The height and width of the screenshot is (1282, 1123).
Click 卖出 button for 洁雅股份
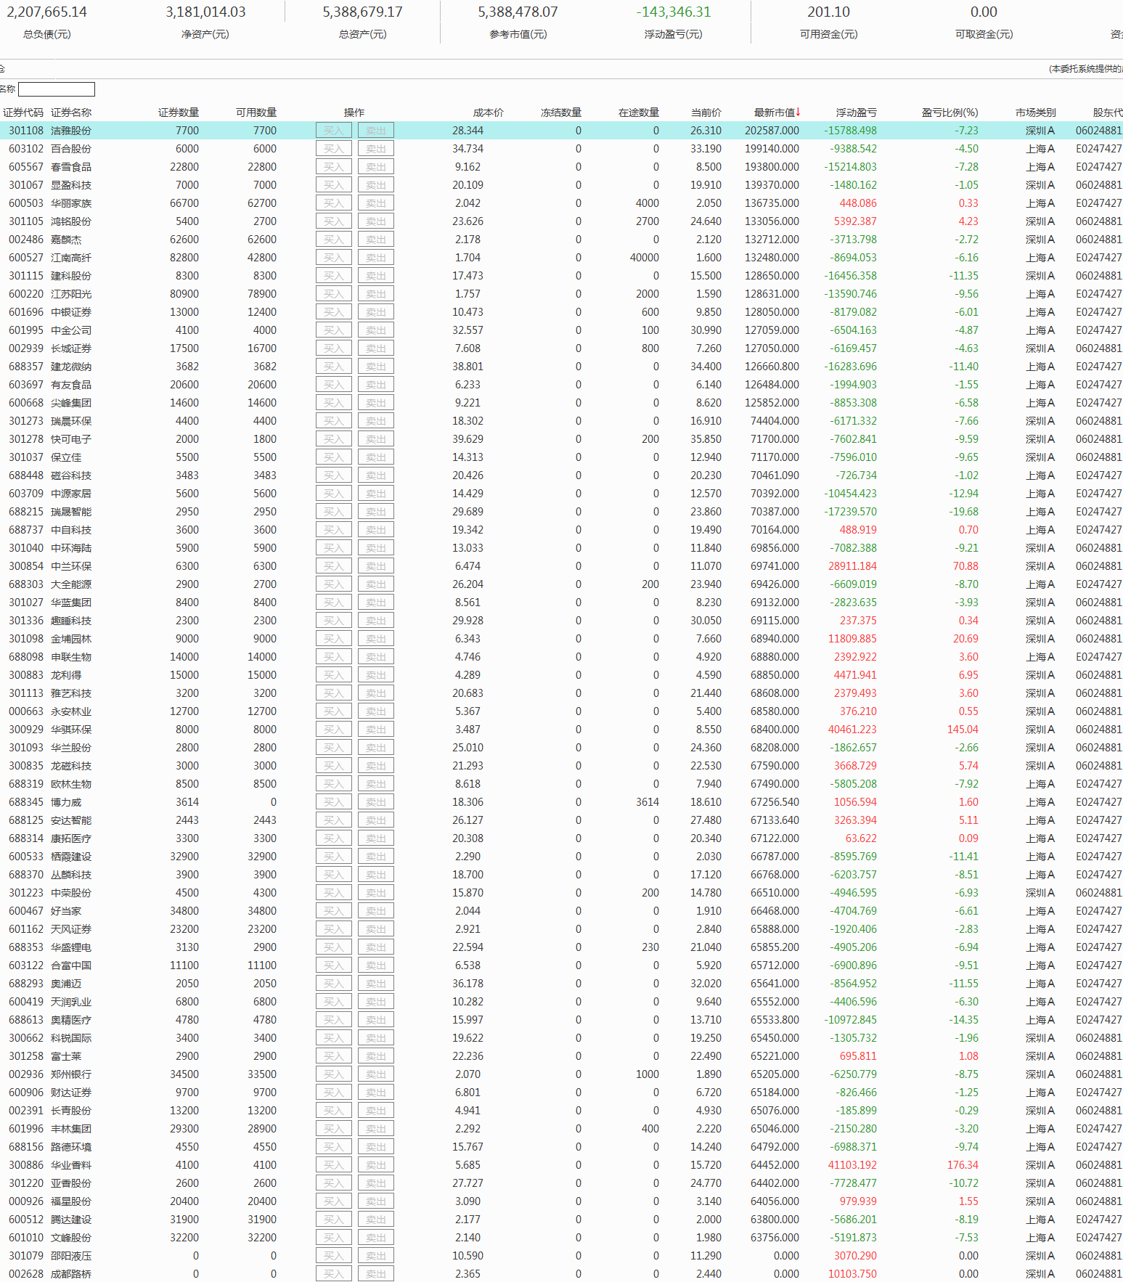coord(376,131)
